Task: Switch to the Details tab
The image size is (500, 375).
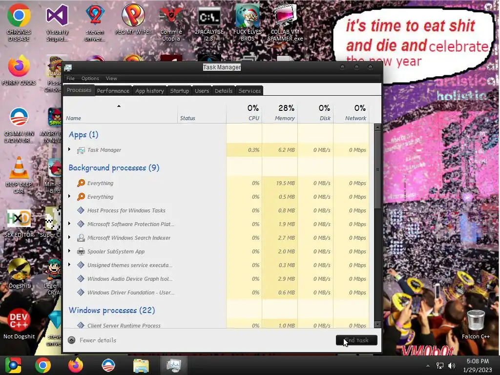Action: point(224,90)
